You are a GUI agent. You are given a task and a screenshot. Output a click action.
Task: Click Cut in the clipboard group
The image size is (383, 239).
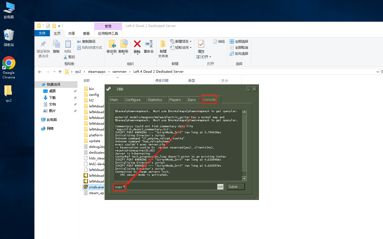69,57
